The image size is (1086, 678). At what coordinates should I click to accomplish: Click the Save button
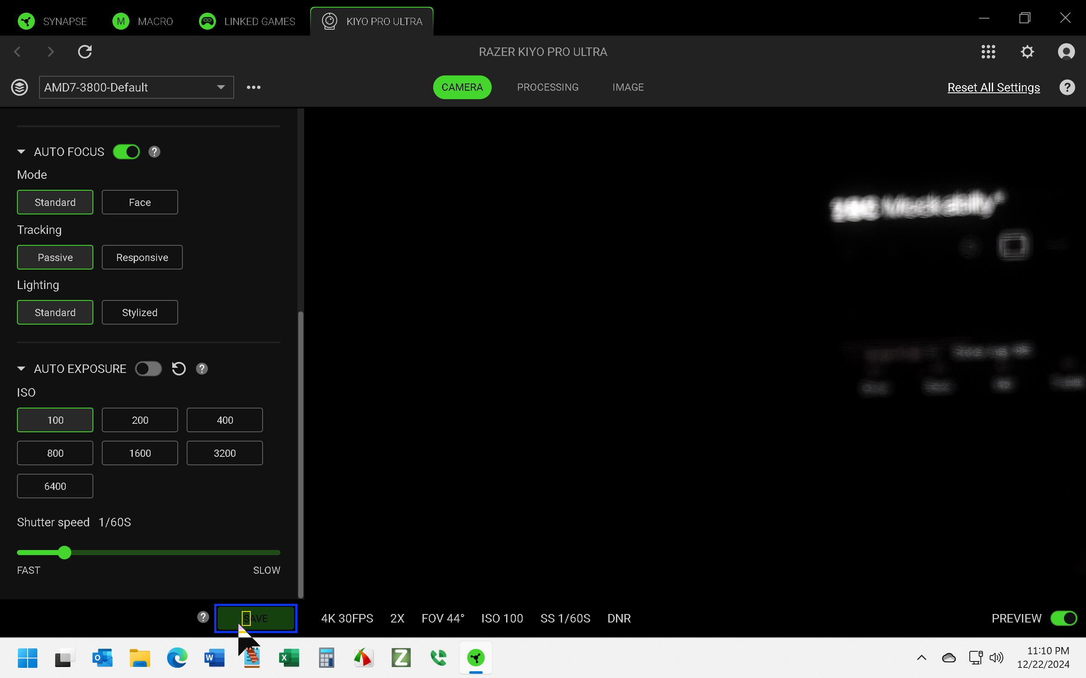pyautogui.click(x=256, y=618)
